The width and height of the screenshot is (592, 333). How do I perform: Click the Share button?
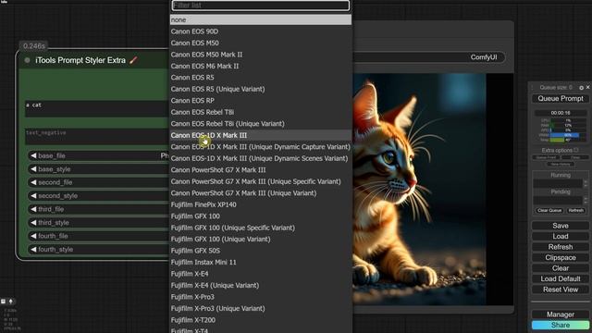(x=561, y=325)
